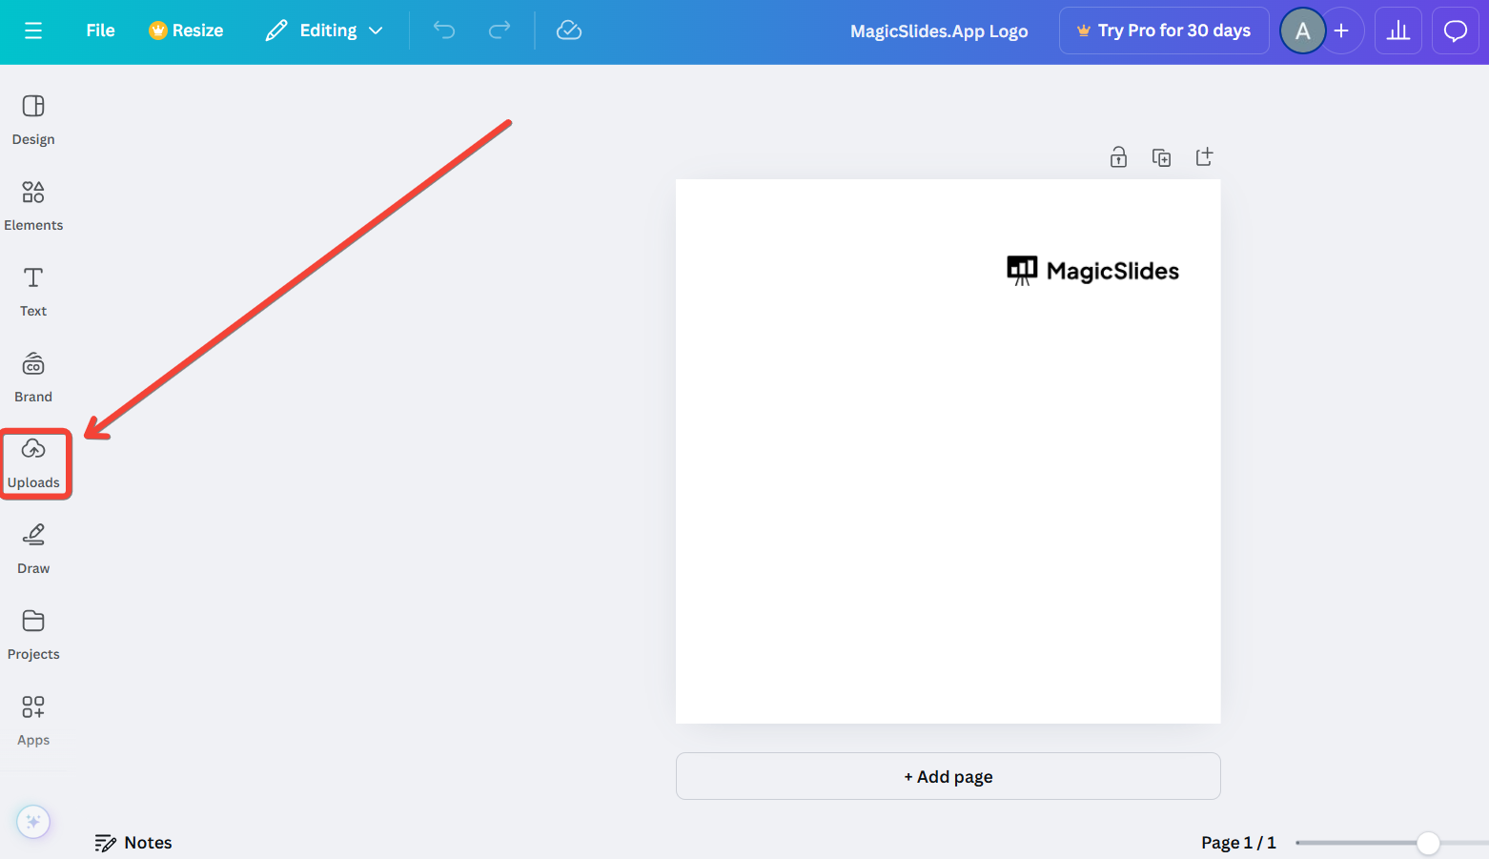Lock the page with the padlock icon
Screen dimensions: 1489x859
tap(1118, 157)
